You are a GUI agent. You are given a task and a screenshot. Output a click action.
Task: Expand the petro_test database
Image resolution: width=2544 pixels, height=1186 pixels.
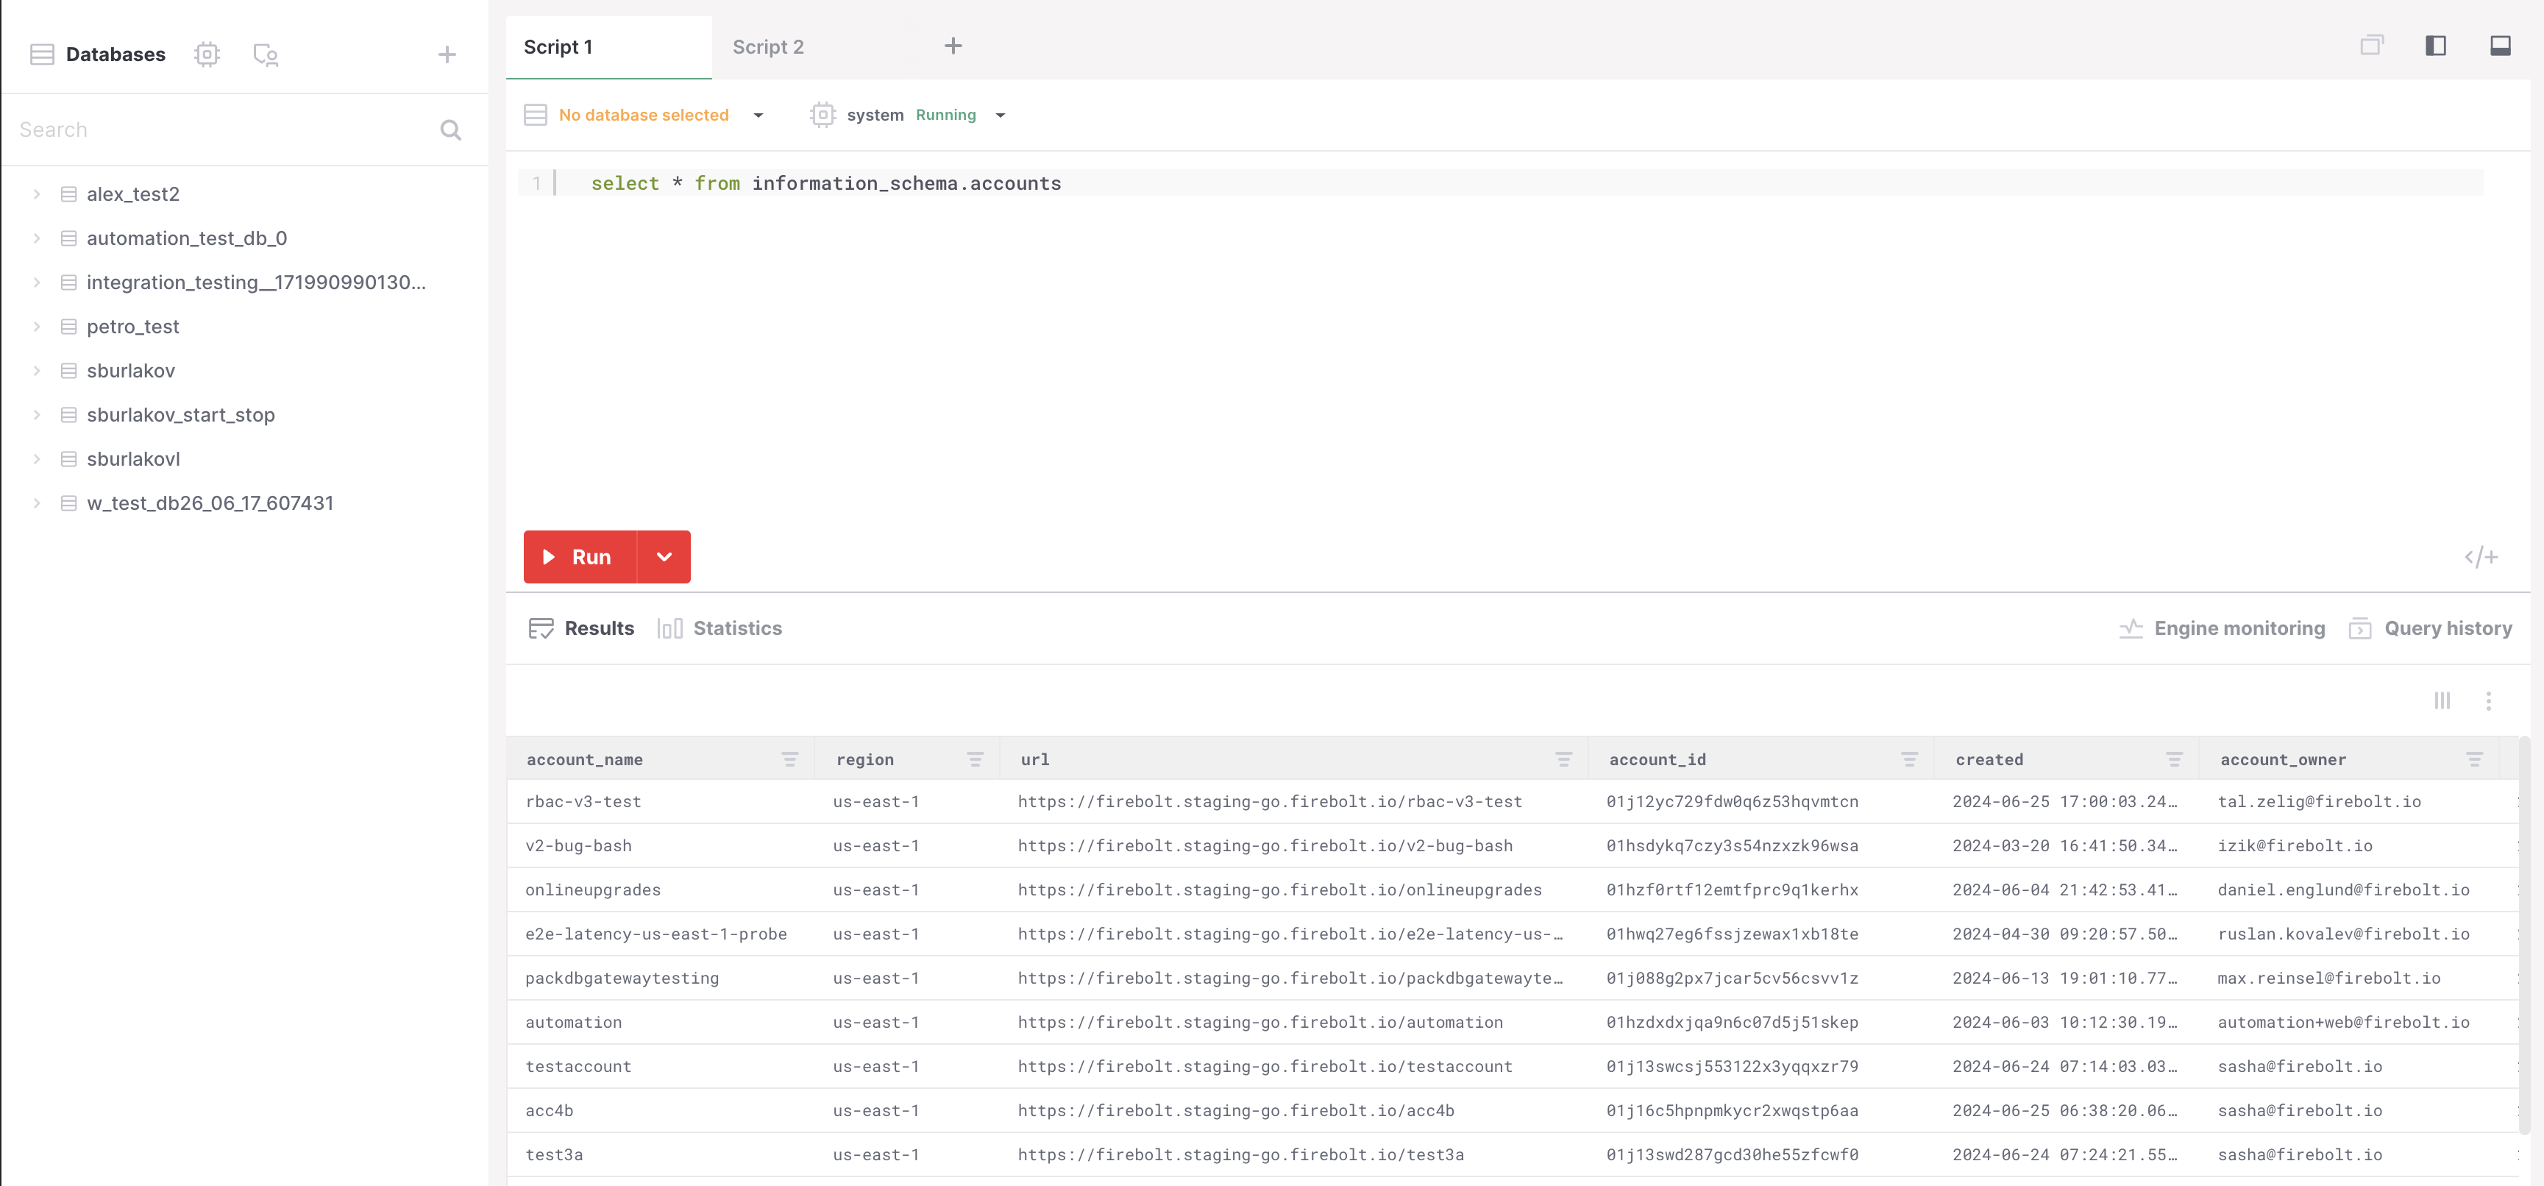(x=37, y=326)
